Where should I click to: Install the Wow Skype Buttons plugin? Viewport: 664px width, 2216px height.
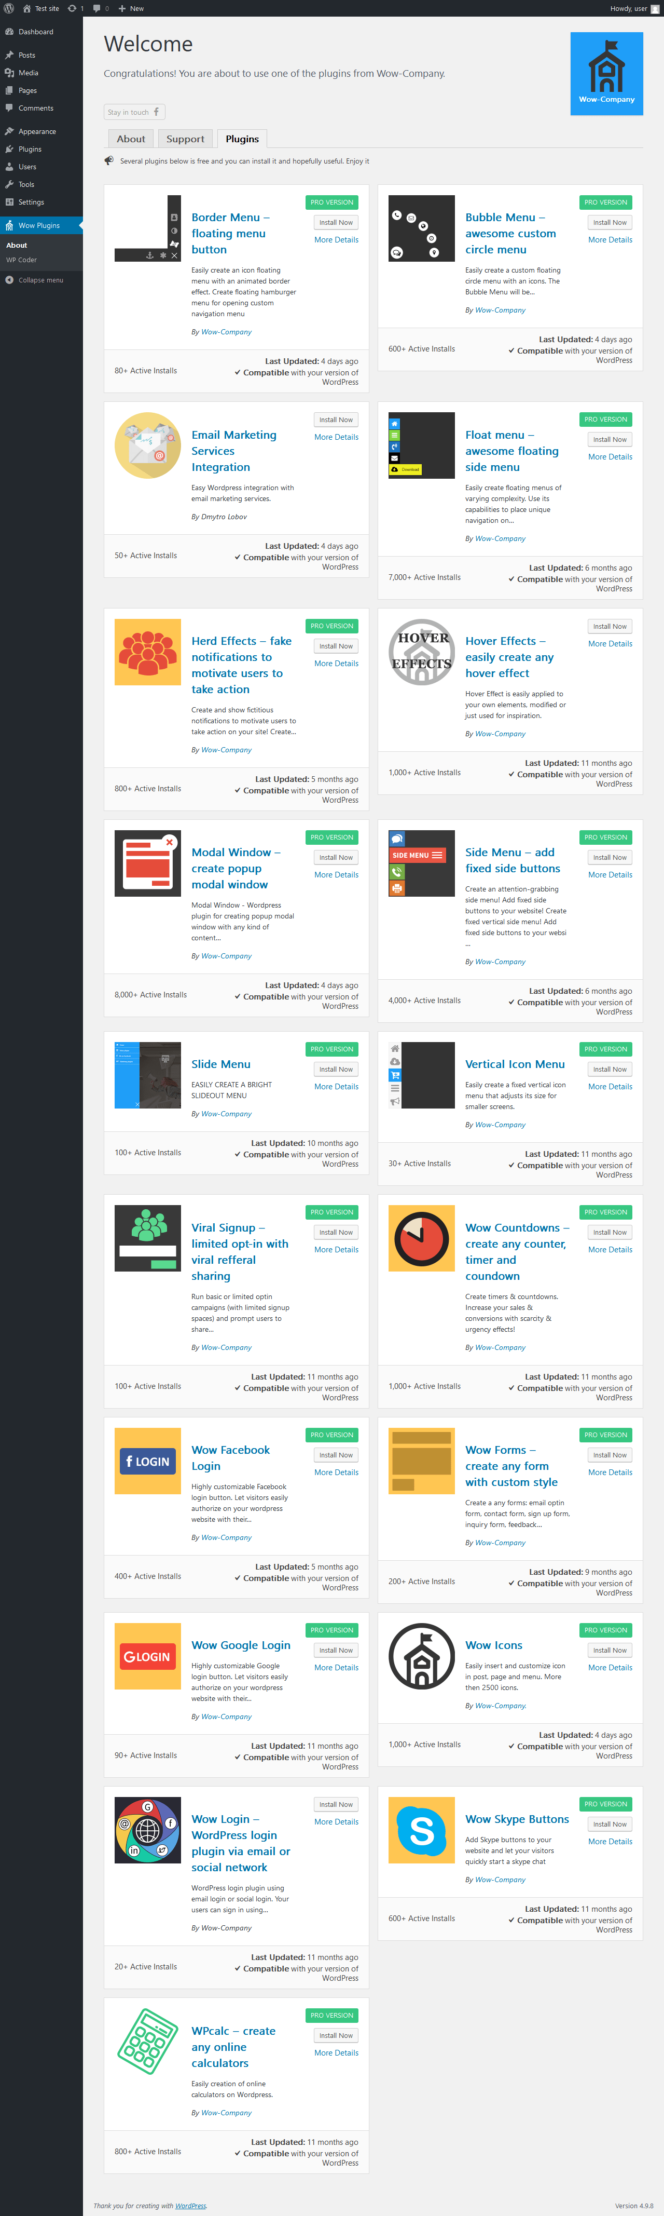610,1825
